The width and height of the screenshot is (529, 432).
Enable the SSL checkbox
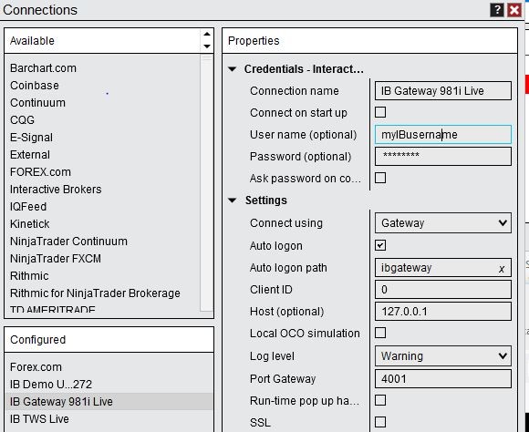[x=380, y=422]
